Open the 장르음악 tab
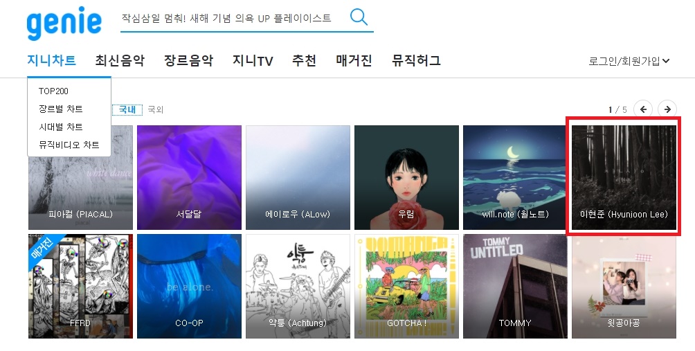 coord(189,60)
